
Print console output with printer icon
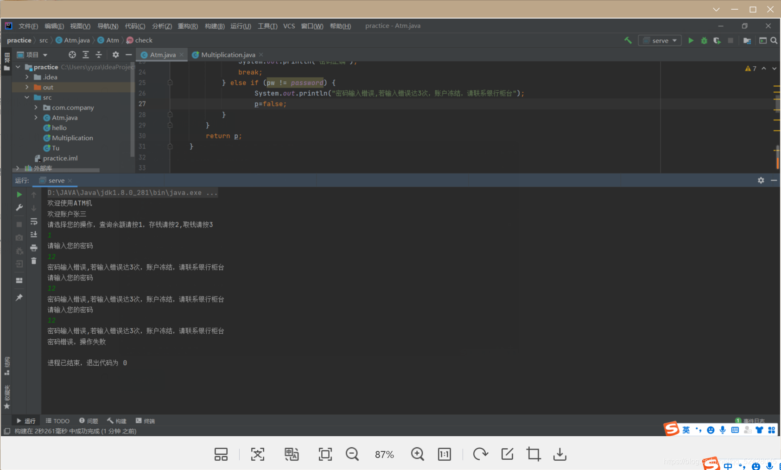[34, 248]
